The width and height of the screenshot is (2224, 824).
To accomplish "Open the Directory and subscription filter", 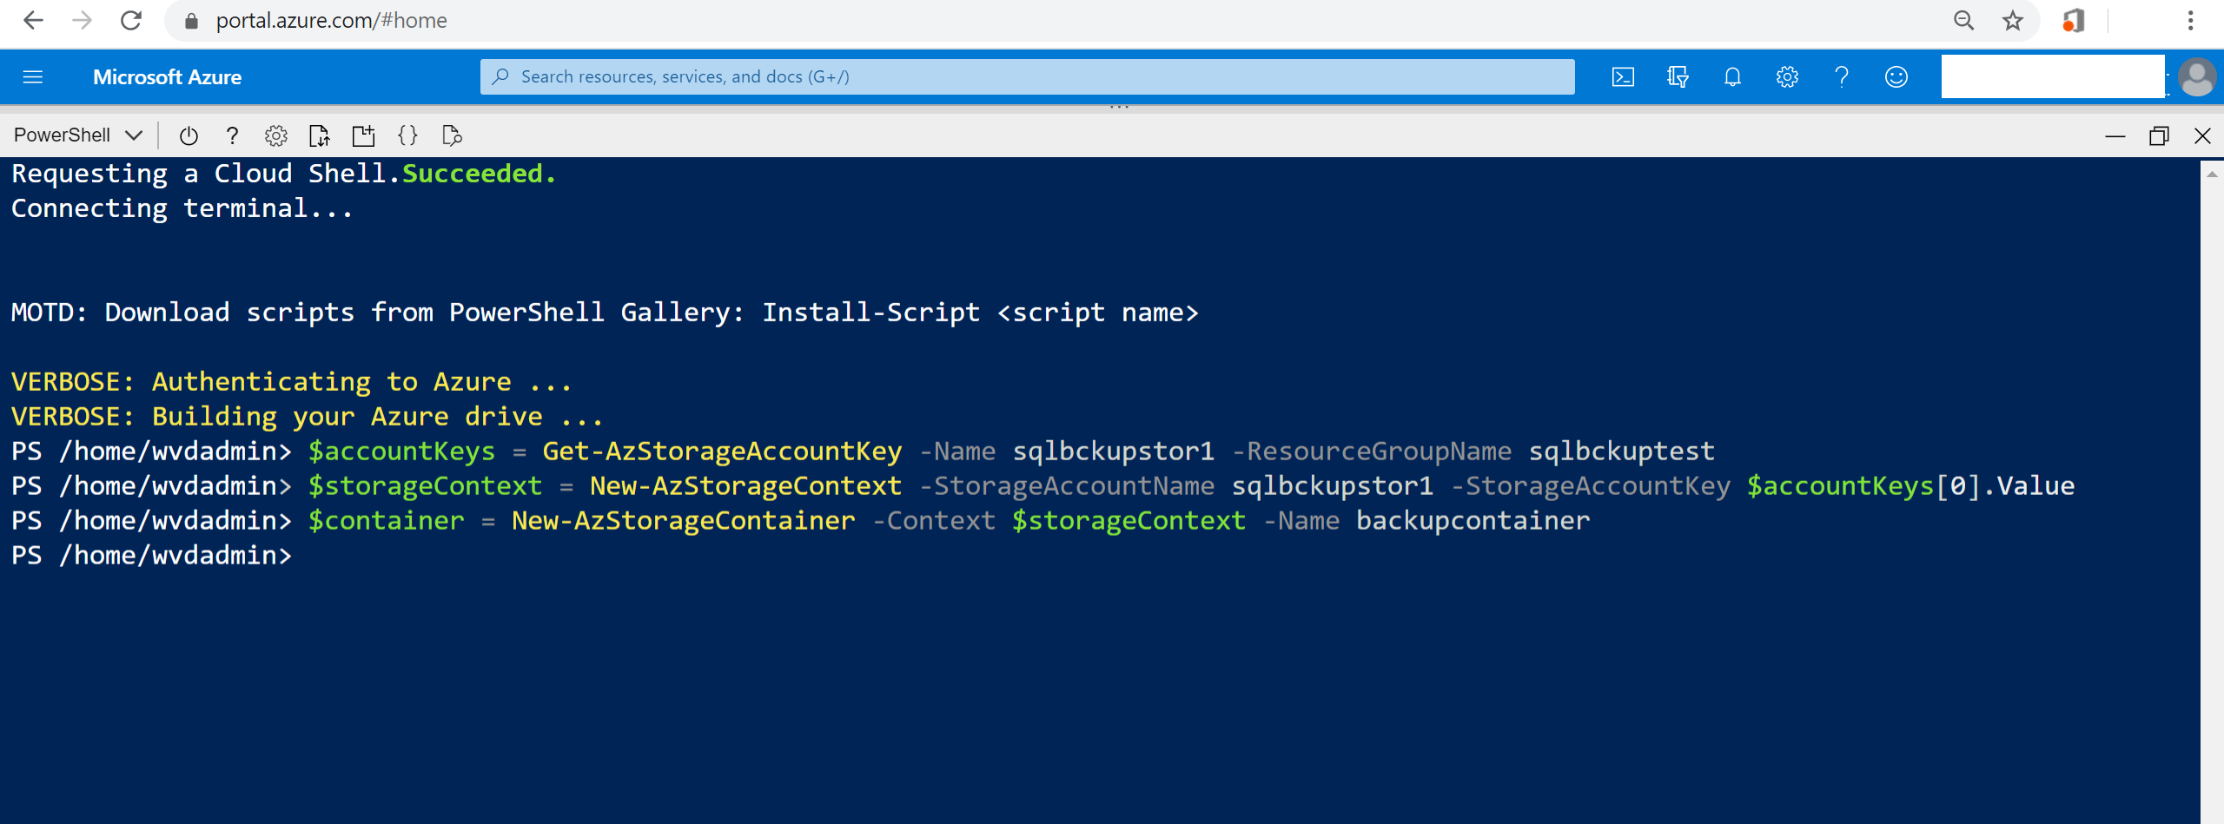I will coord(1678,77).
